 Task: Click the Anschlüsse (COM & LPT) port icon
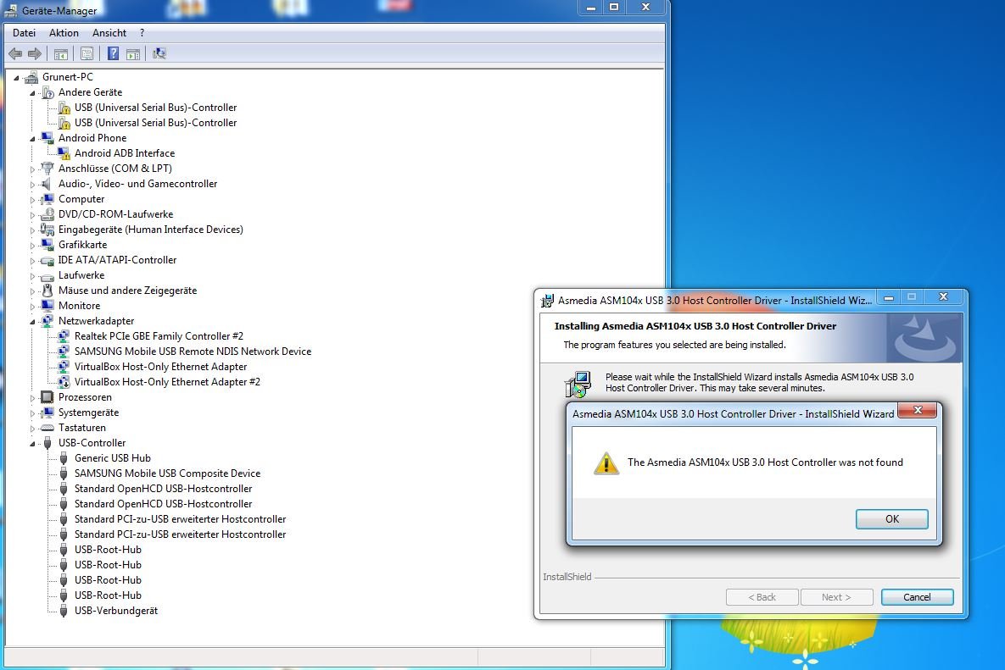[47, 169]
